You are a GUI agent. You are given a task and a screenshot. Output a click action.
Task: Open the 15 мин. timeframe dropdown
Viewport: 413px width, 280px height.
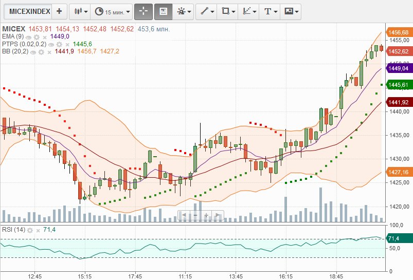(113, 11)
